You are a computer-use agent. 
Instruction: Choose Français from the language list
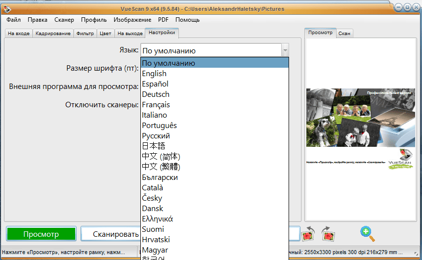(x=156, y=105)
